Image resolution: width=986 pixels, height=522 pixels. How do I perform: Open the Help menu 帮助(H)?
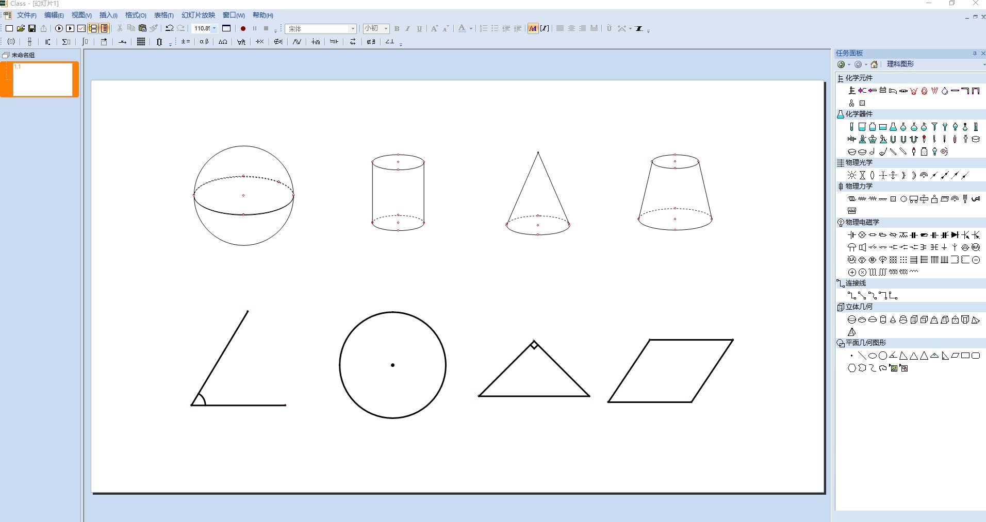(263, 15)
